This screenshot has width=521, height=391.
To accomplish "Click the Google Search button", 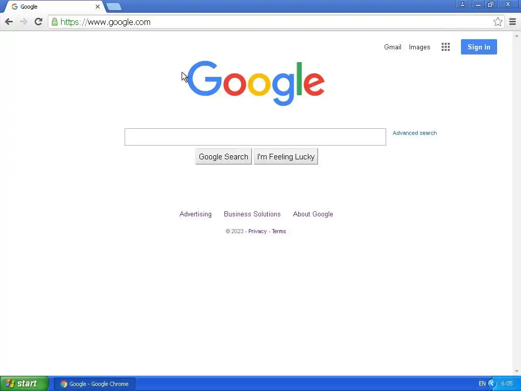I will pos(223,157).
